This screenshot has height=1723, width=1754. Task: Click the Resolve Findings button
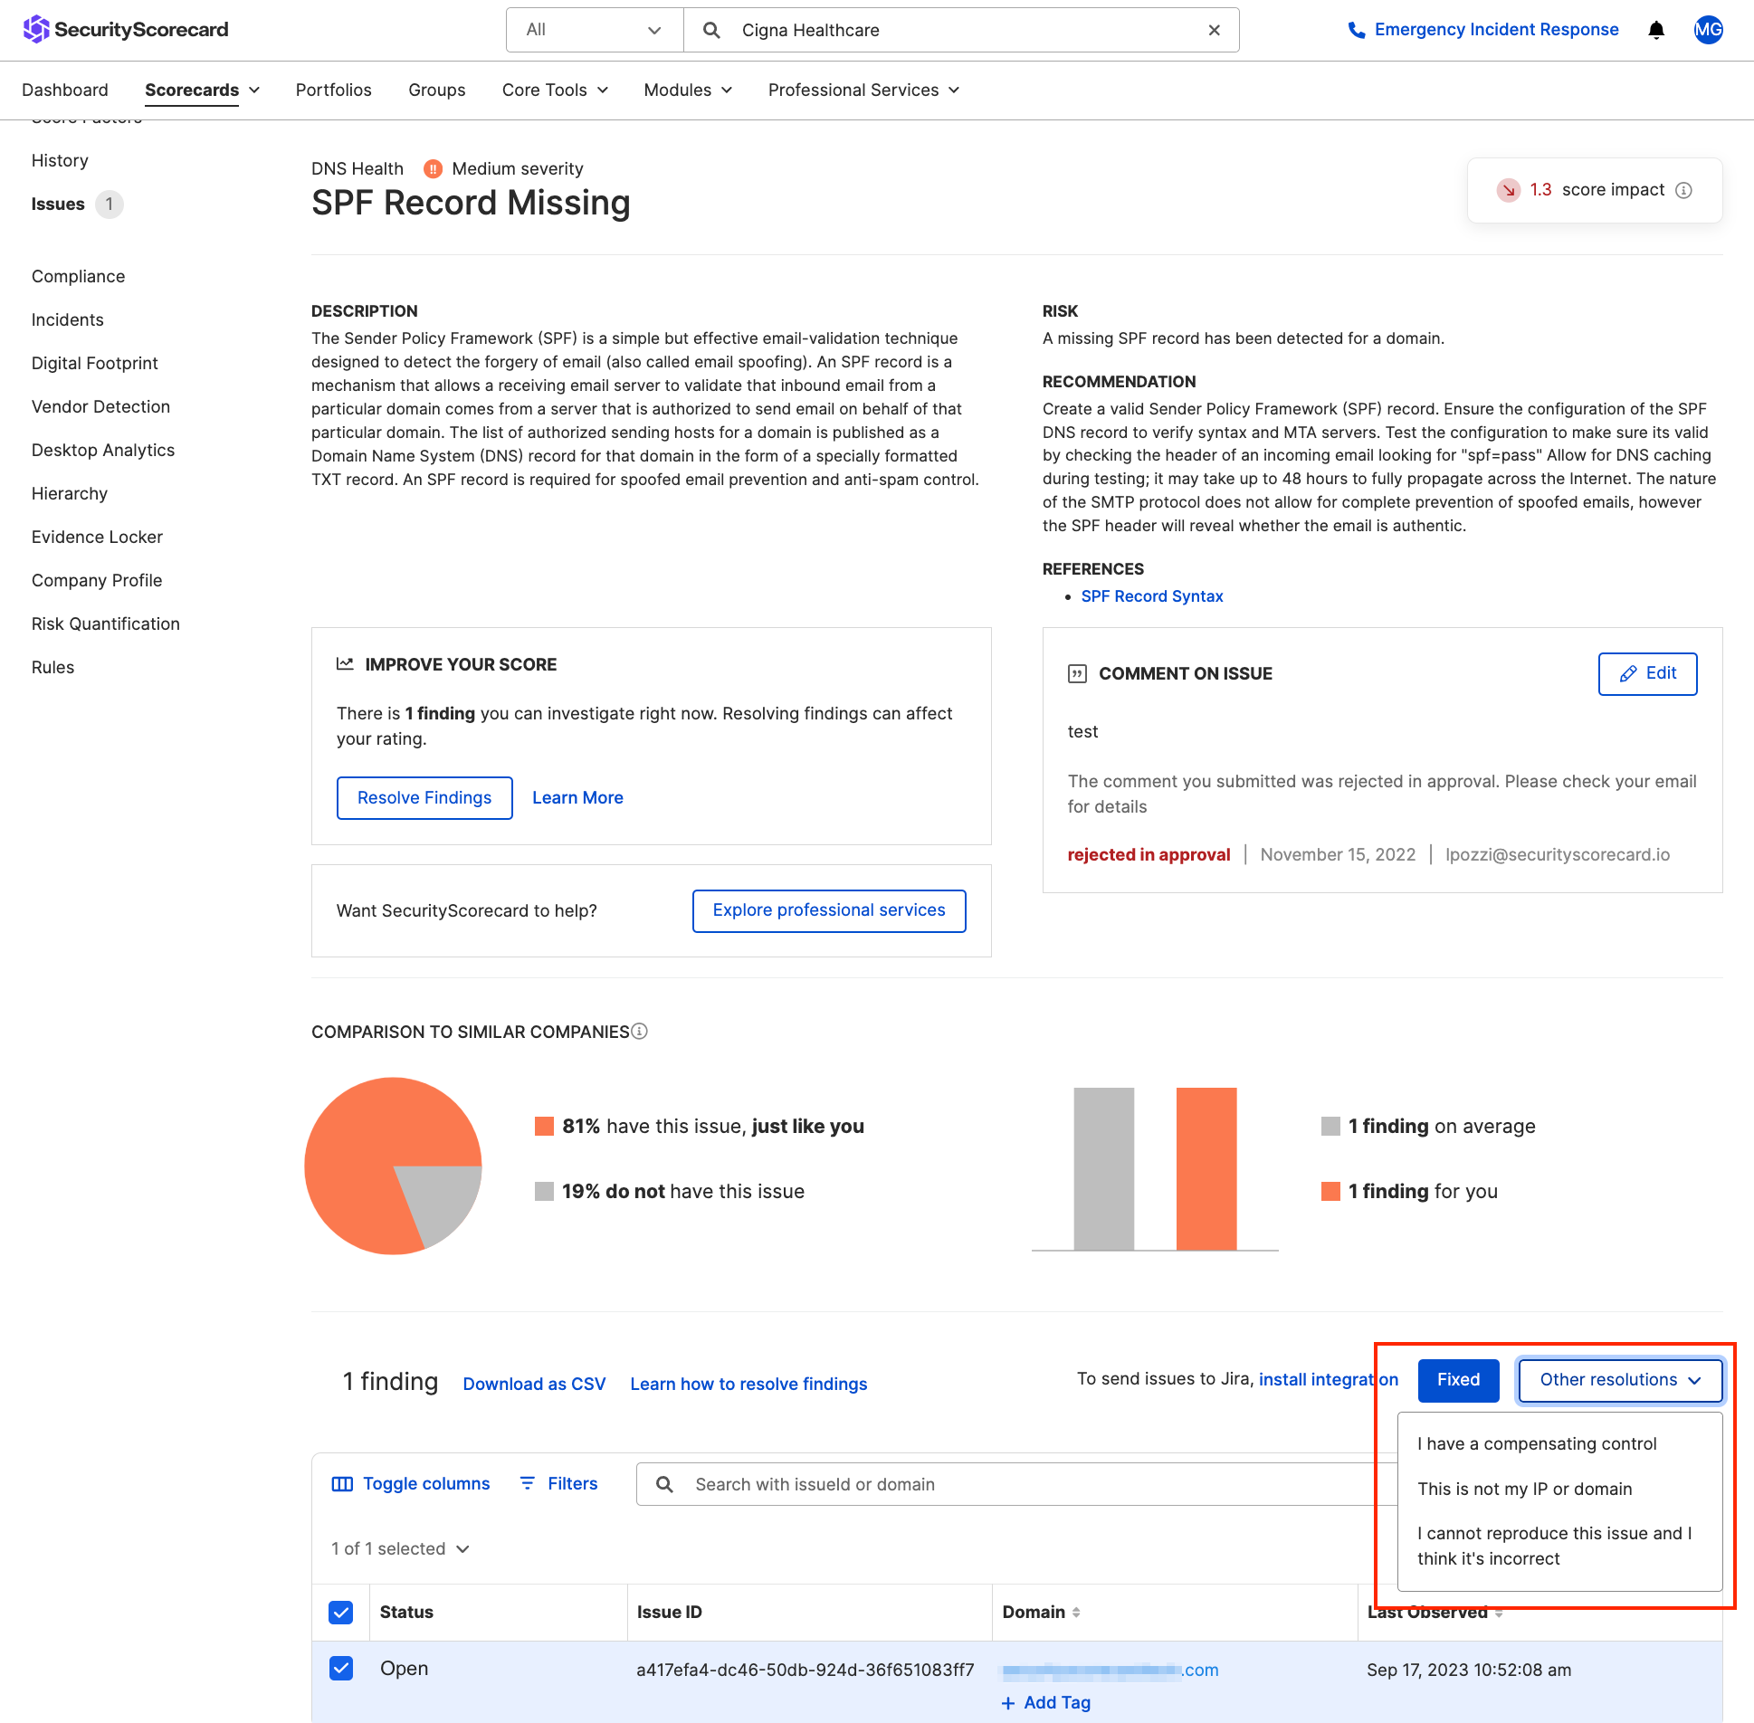coord(424,797)
